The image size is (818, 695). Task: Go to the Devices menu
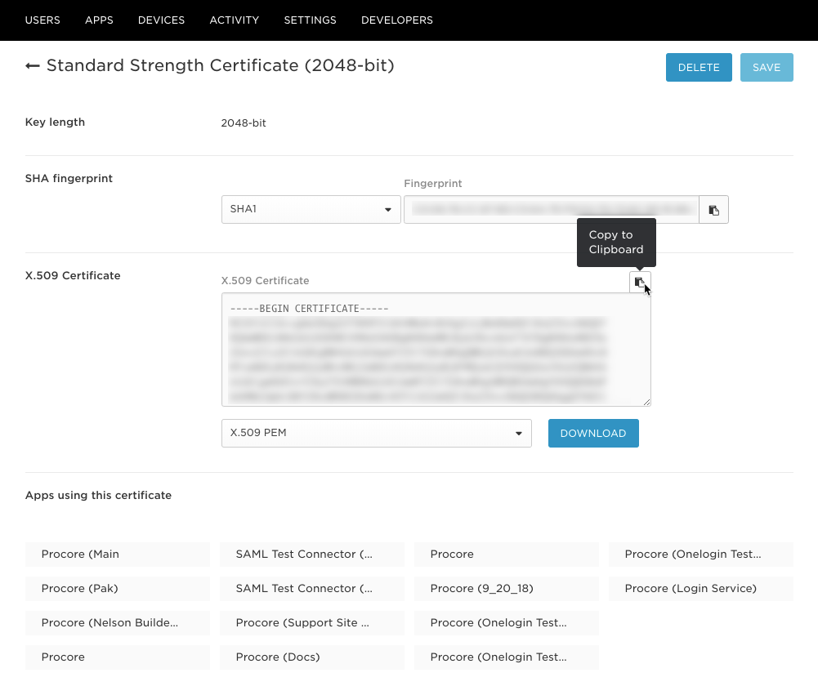161,20
